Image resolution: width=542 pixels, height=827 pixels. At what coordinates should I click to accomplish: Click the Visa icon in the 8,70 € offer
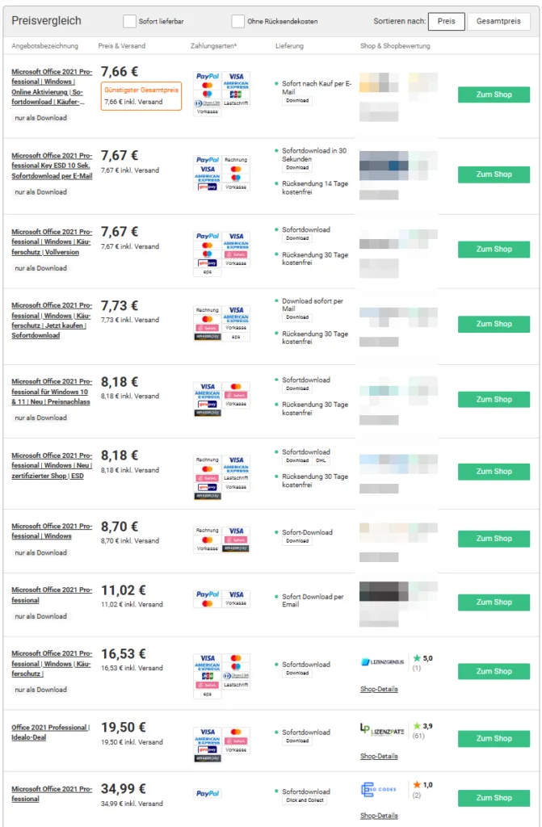[236, 531]
